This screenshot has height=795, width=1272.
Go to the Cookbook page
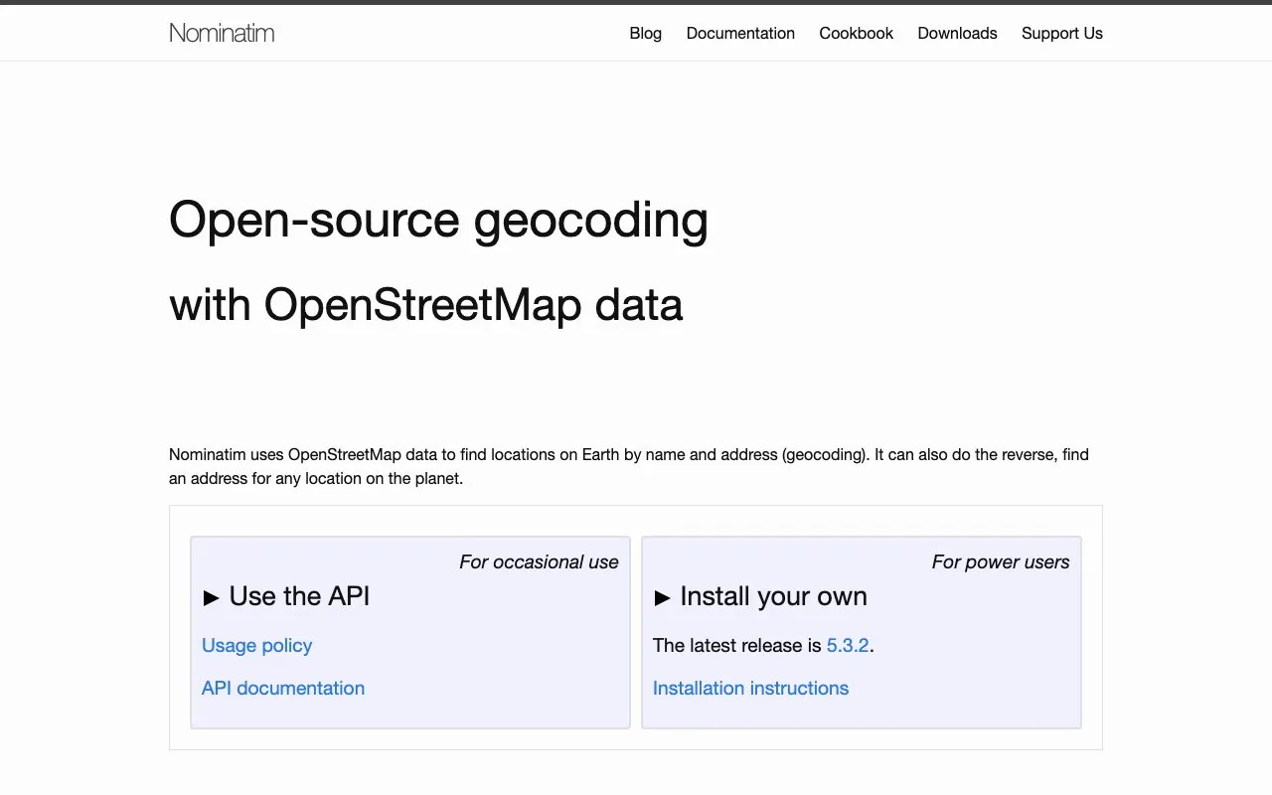(x=856, y=33)
